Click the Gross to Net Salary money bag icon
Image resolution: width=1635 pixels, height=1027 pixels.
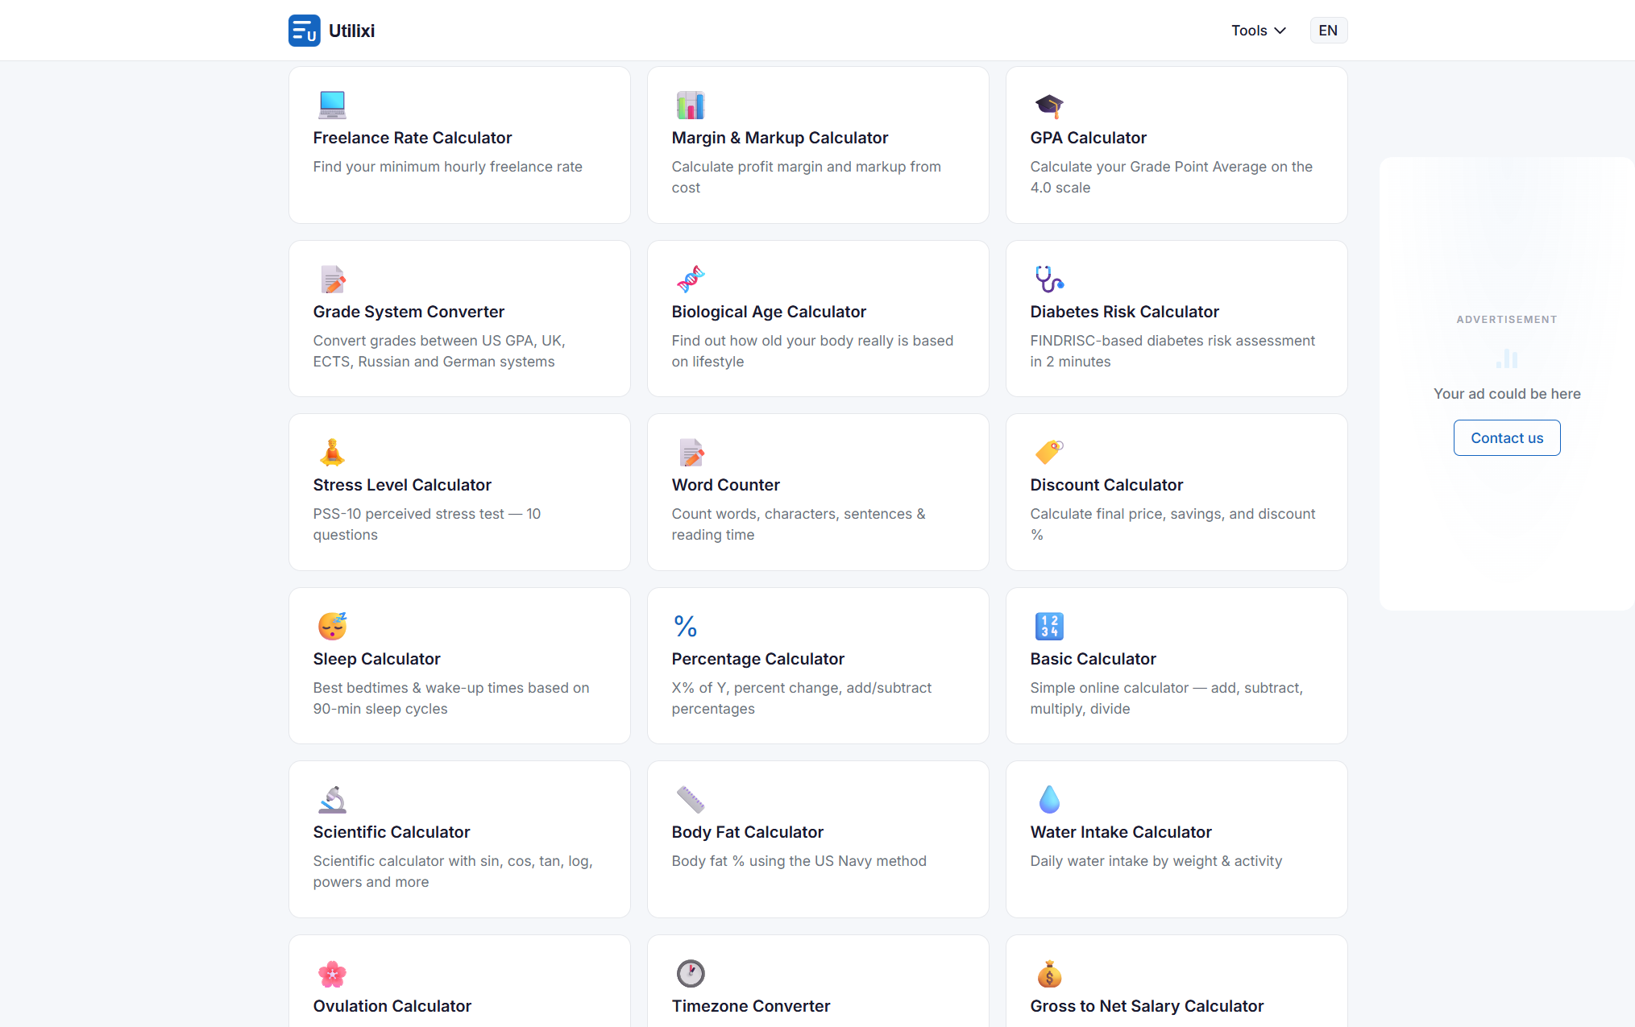1049,973
